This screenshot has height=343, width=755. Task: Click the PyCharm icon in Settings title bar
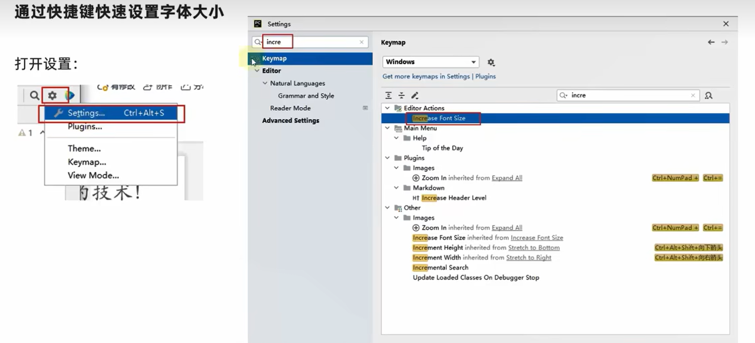(x=258, y=24)
